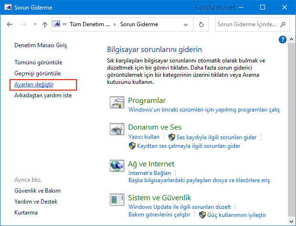Click Tüm Denetim breadcrumb segment
Screen dimensions: 296x226
click(90, 24)
